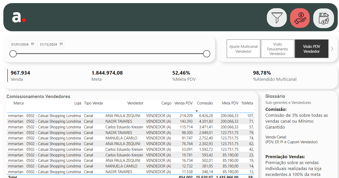Sort table by Venda PDV column header
The image size is (339, 178).
pyautogui.click(x=183, y=103)
